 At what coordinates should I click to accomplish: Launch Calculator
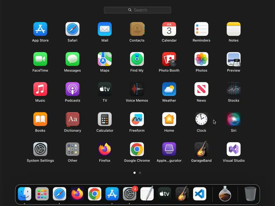pyautogui.click(x=105, y=119)
